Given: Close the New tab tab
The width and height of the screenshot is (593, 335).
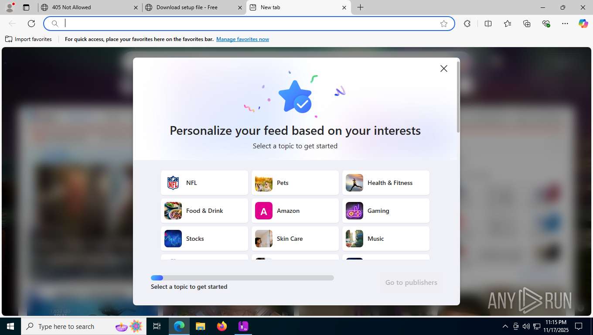Looking at the screenshot, I should [344, 7].
